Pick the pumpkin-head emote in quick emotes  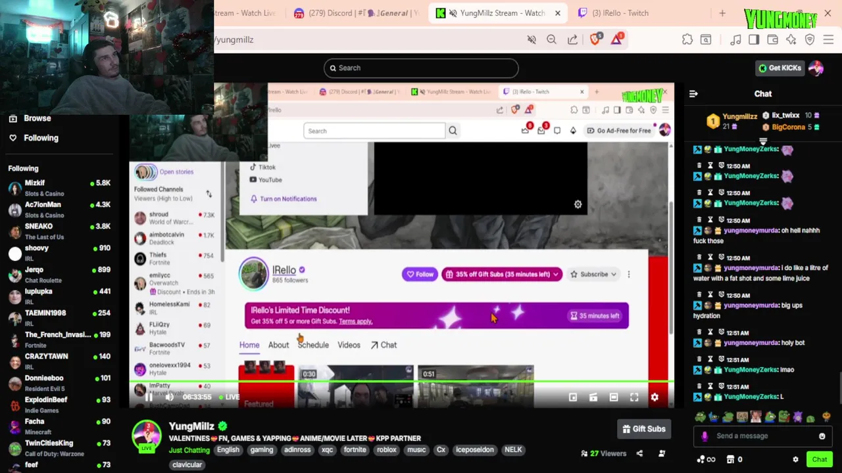(x=826, y=417)
